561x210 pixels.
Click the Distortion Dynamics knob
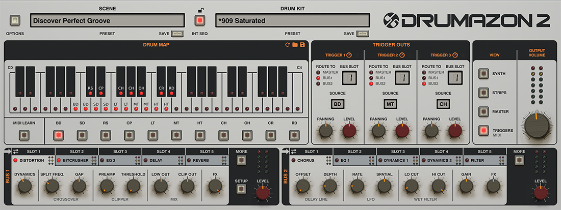pos(24,186)
